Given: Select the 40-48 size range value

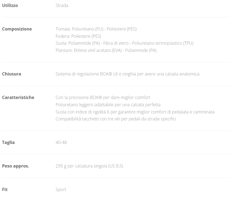Looking at the screenshot, I should tap(61, 142).
